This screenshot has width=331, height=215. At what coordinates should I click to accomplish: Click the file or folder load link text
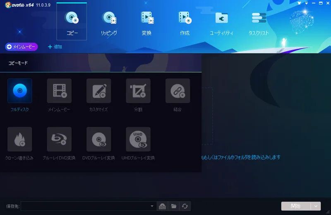[241, 157]
